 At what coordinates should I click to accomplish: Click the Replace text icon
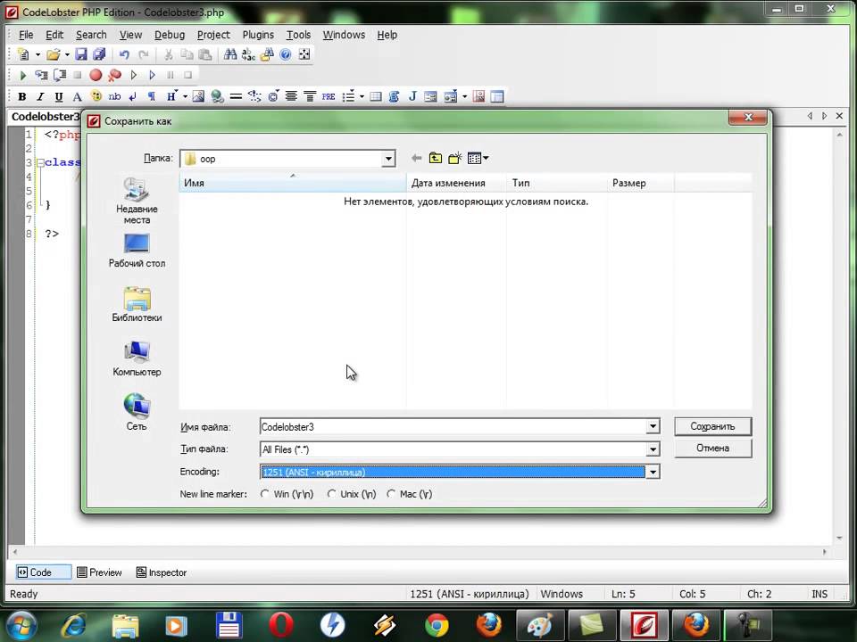249,54
